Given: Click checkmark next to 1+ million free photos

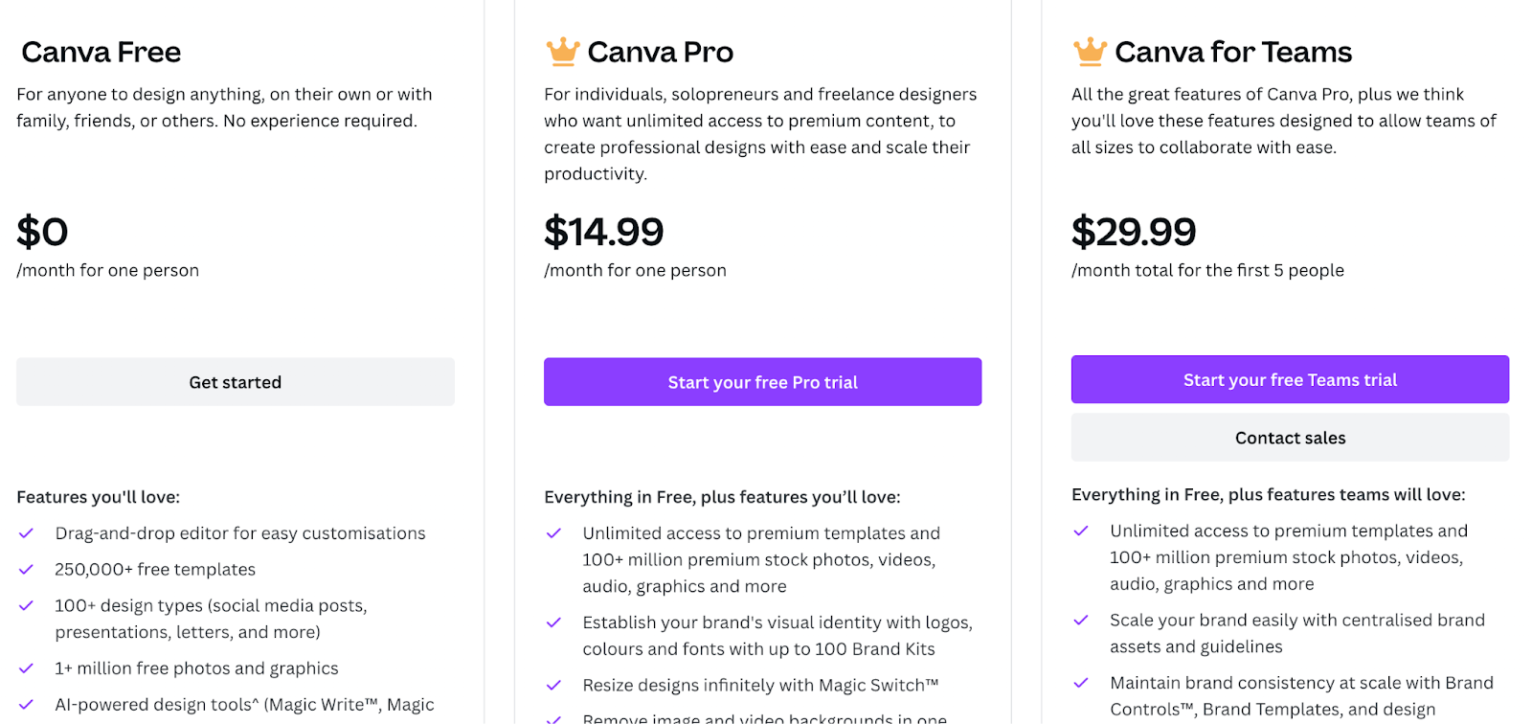Looking at the screenshot, I should (27, 668).
